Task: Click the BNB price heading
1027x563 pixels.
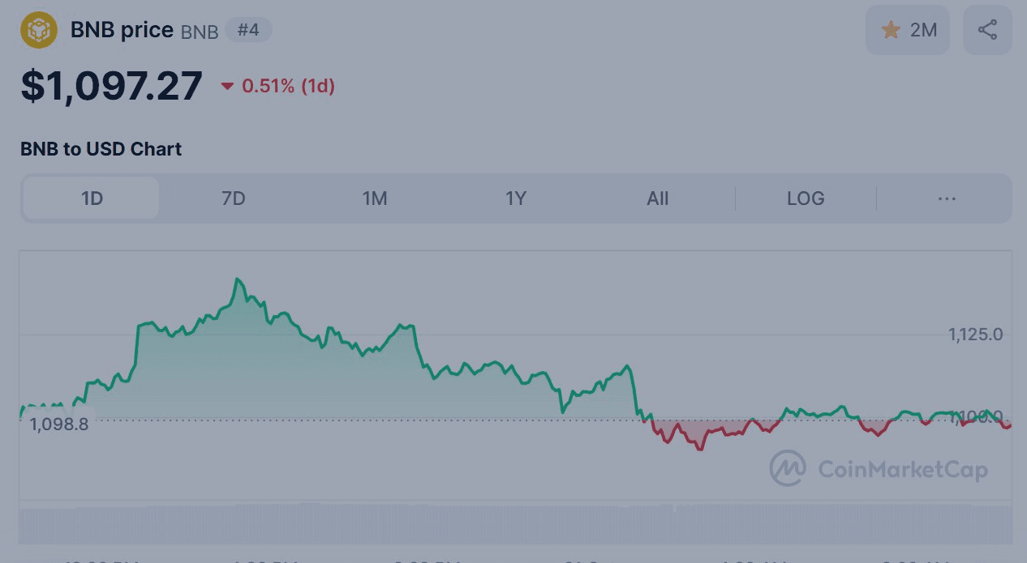Action: pyautogui.click(x=122, y=31)
